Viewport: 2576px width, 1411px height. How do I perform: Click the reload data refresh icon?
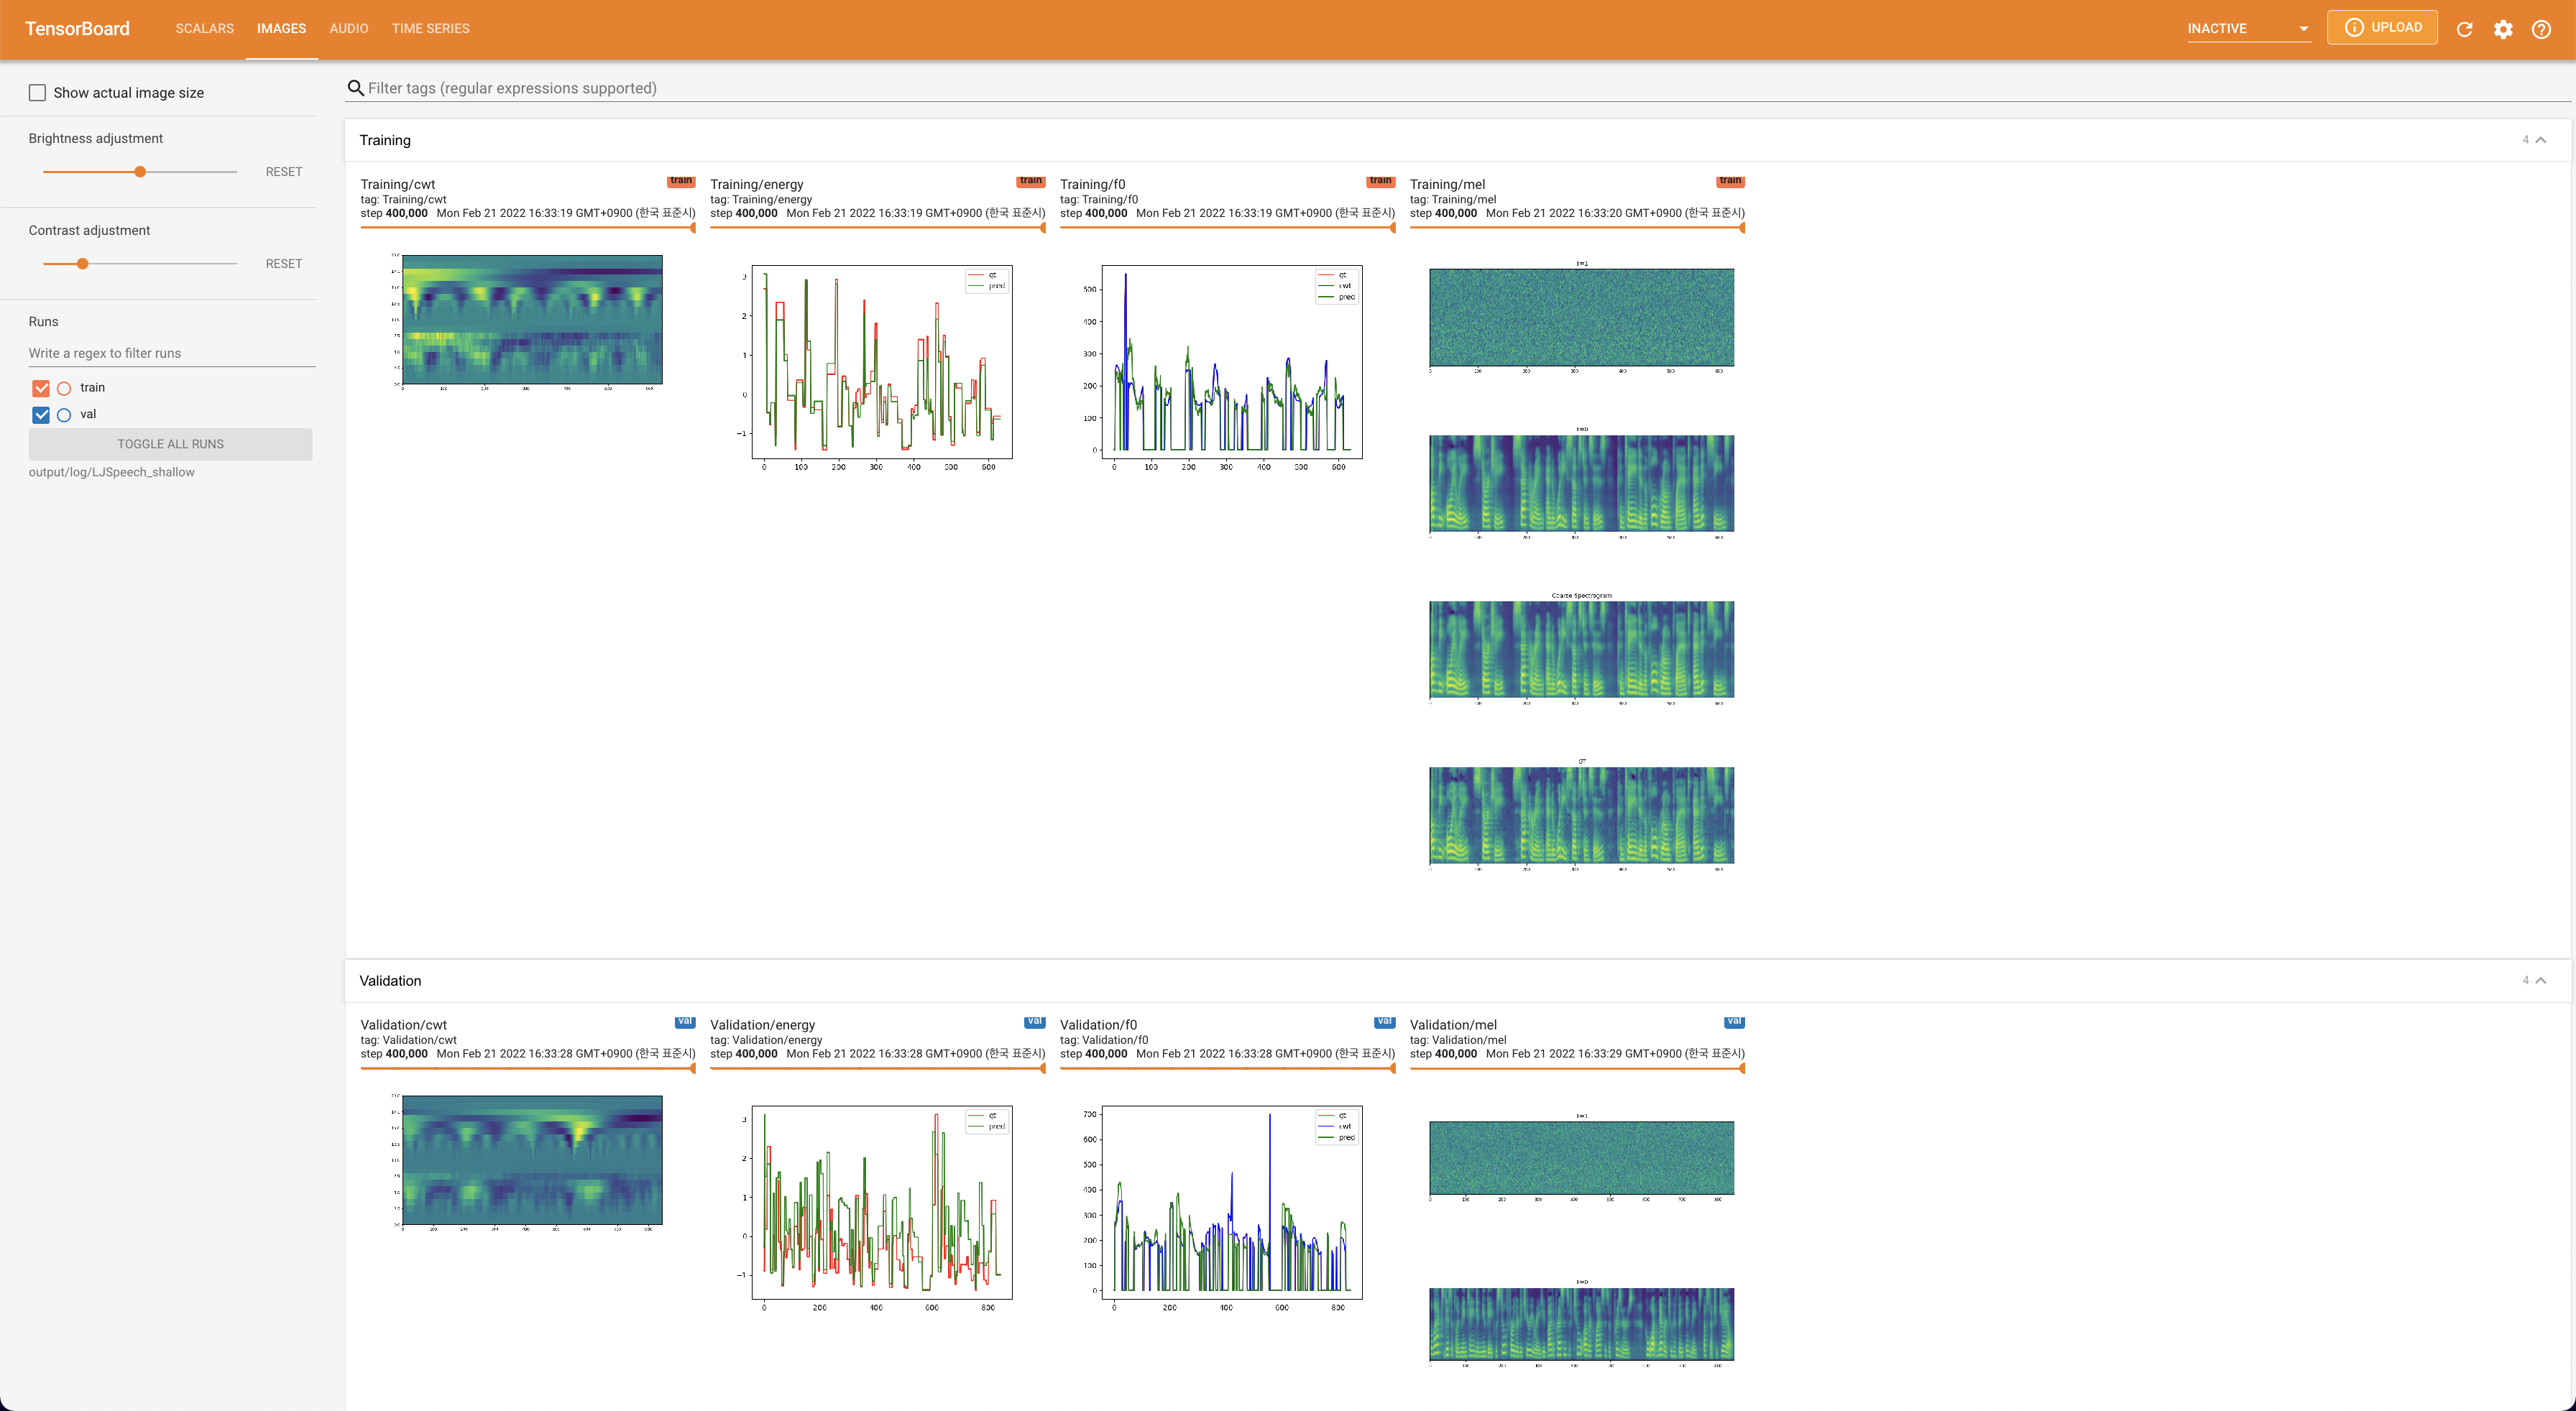point(2464,29)
